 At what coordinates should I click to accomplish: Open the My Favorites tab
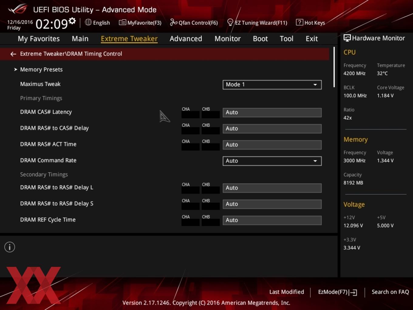click(x=39, y=39)
